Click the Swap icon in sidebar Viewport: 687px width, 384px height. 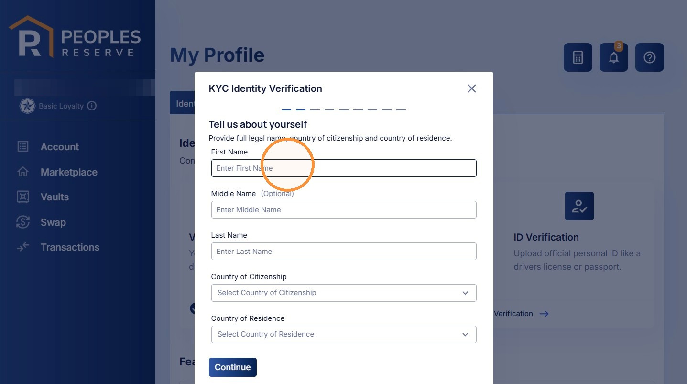[x=23, y=222]
